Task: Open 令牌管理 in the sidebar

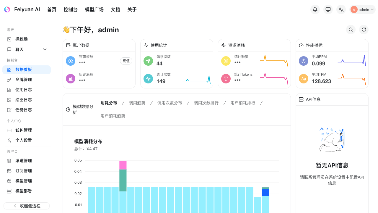Action: coord(27,80)
